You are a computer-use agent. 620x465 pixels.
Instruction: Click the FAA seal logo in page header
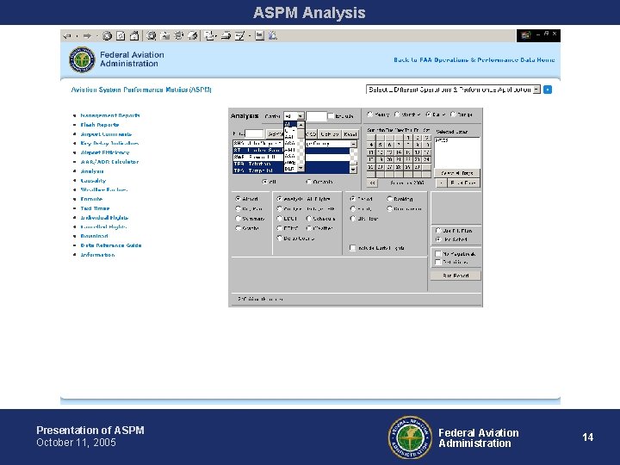pyautogui.click(x=82, y=59)
